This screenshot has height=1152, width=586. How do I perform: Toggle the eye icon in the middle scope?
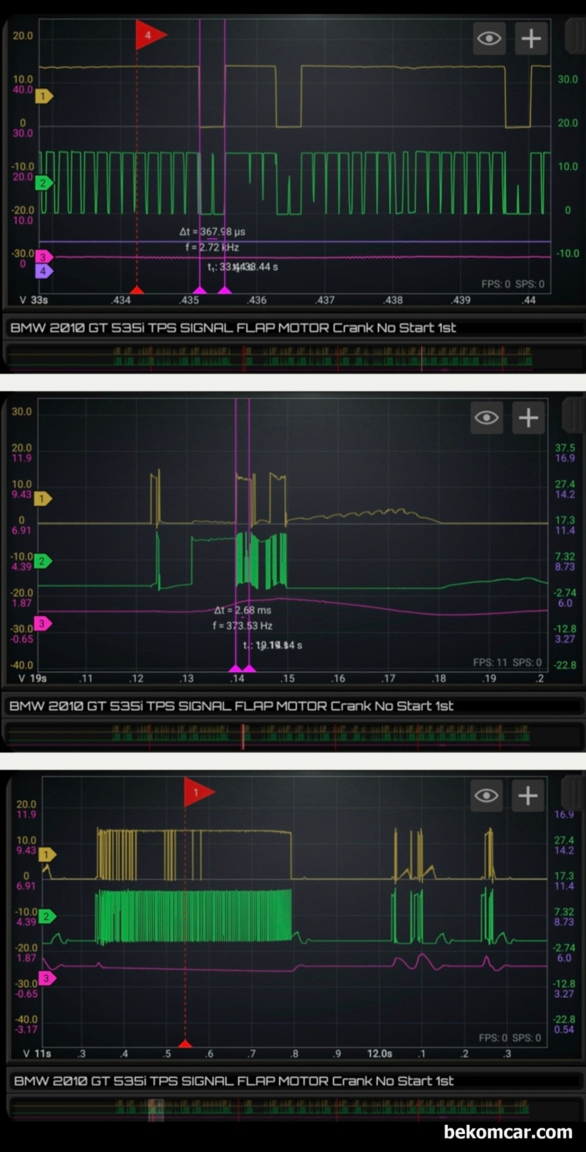tap(487, 417)
